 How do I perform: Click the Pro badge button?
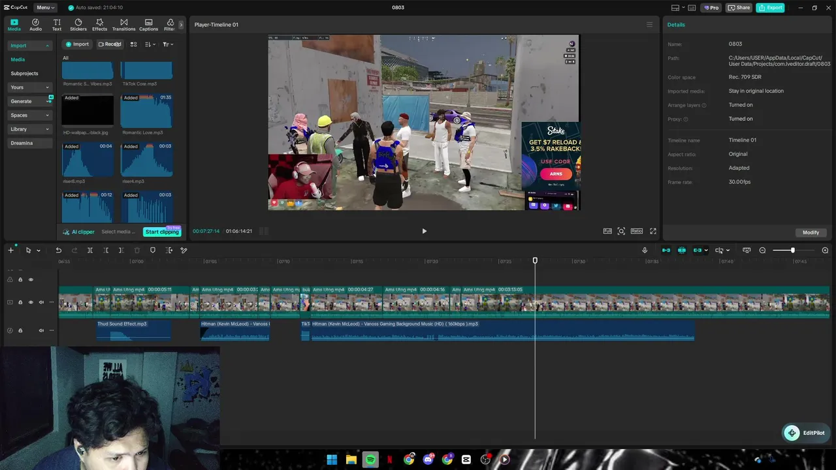[711, 8]
